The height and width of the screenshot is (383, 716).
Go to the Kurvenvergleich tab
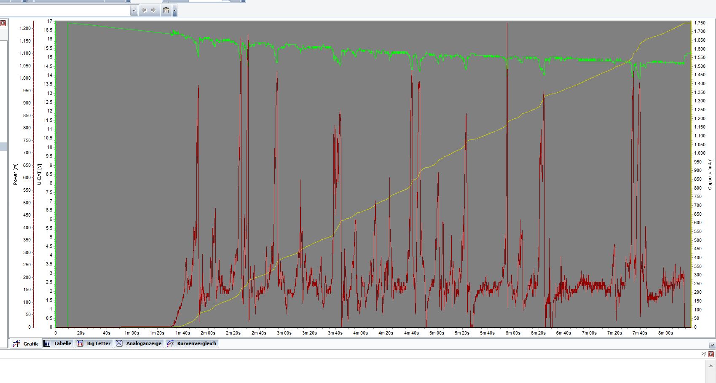coord(192,343)
